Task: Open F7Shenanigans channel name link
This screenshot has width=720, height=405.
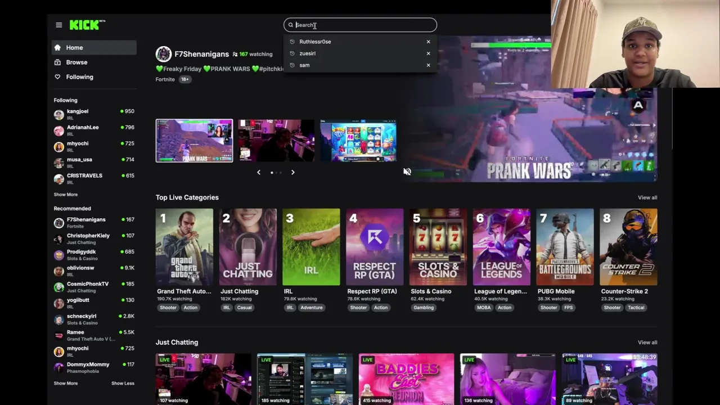Action: [x=201, y=54]
